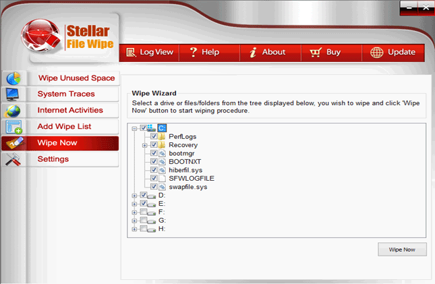Click the F: drive disk icon
Viewport: 435px width, 284px height.
click(152, 213)
